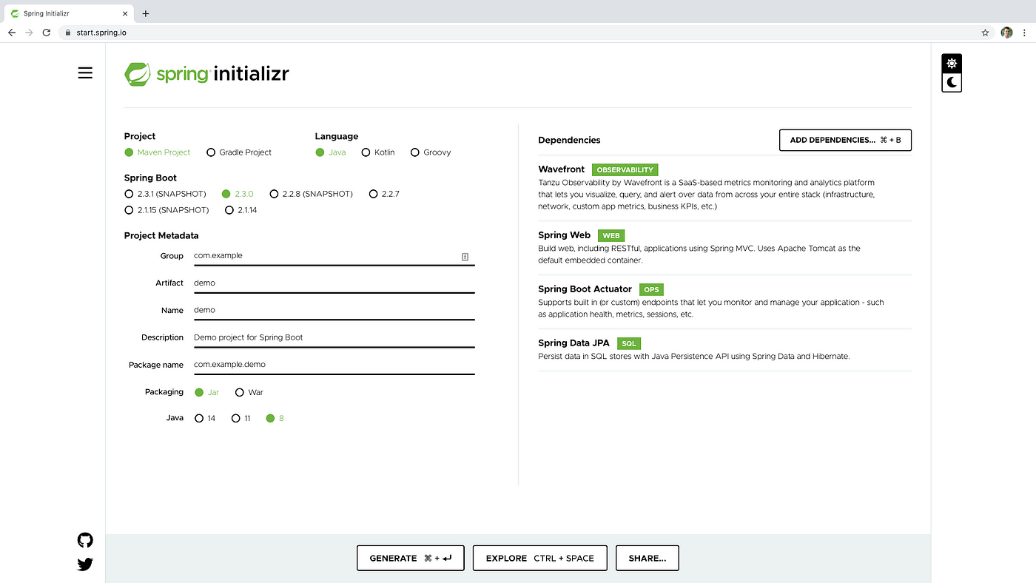This screenshot has width=1036, height=583.
Task: Click the Spring Initializr logo
Action: pos(206,74)
